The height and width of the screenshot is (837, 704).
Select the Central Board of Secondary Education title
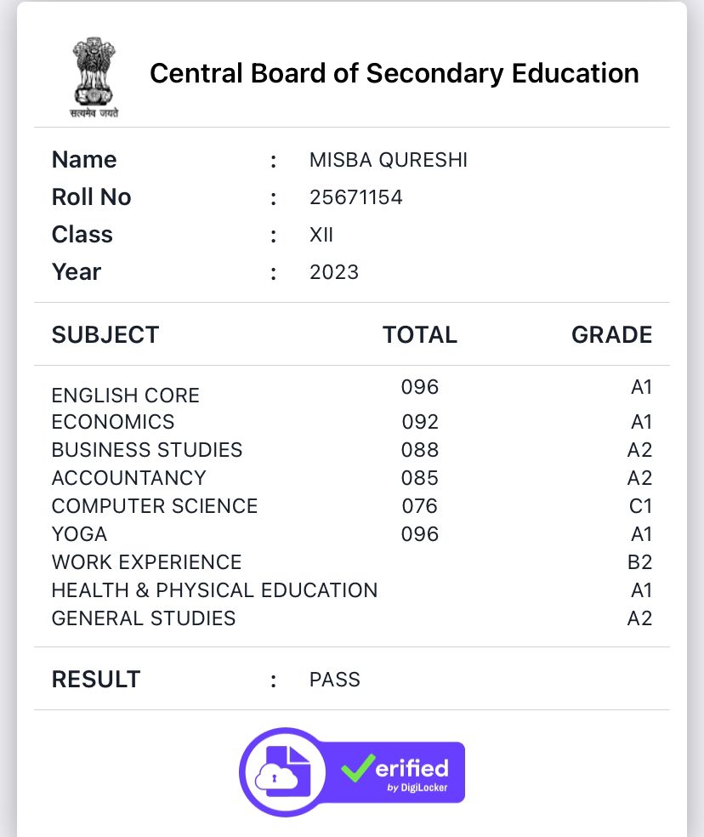pos(395,73)
